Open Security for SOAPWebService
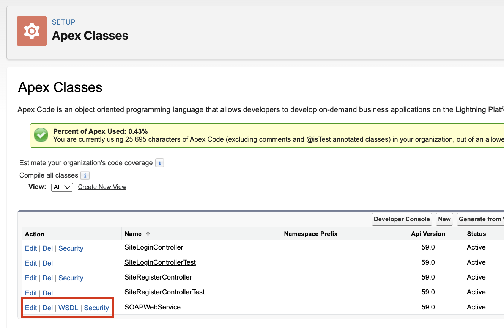 coord(96,308)
